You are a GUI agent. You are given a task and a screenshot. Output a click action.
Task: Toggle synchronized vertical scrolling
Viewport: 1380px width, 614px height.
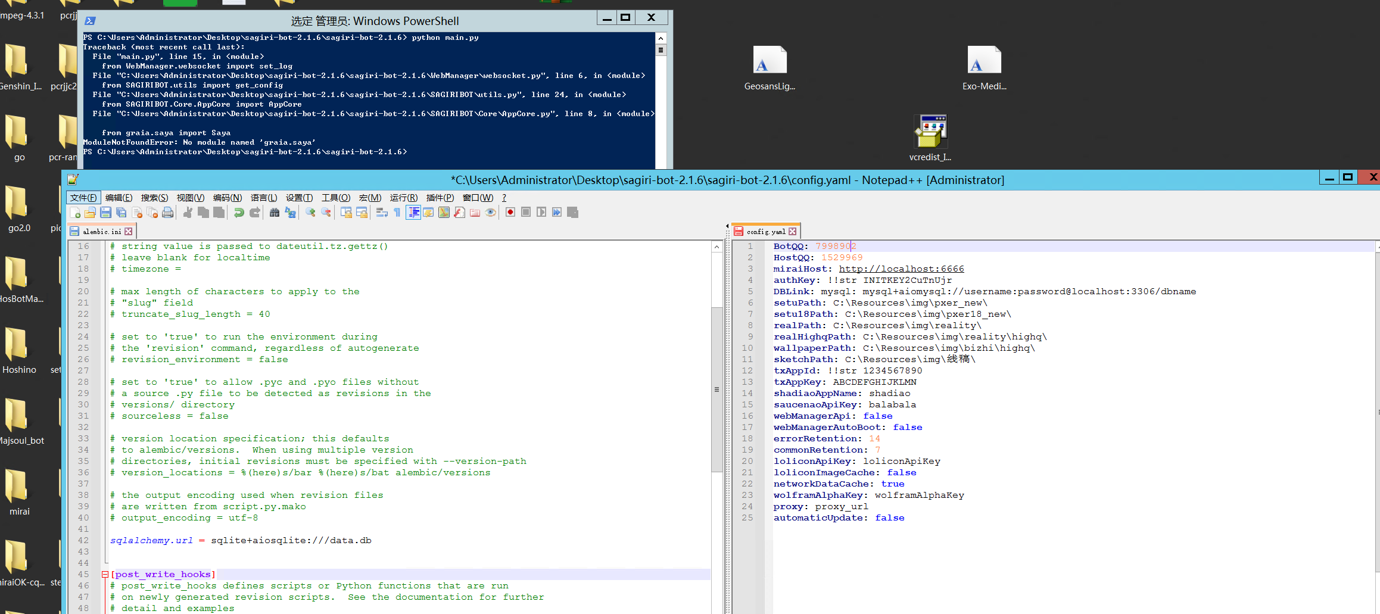[x=346, y=213]
